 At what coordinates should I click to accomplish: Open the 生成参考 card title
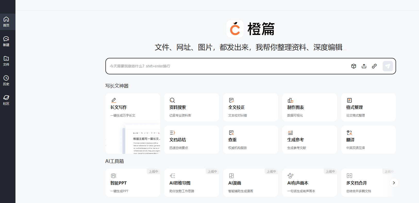(x=296, y=140)
